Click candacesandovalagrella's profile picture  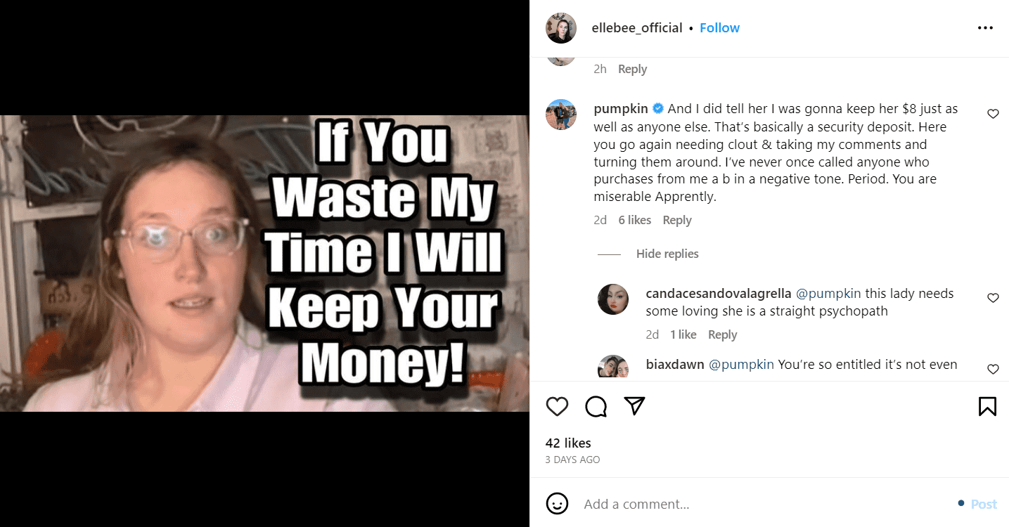point(612,299)
